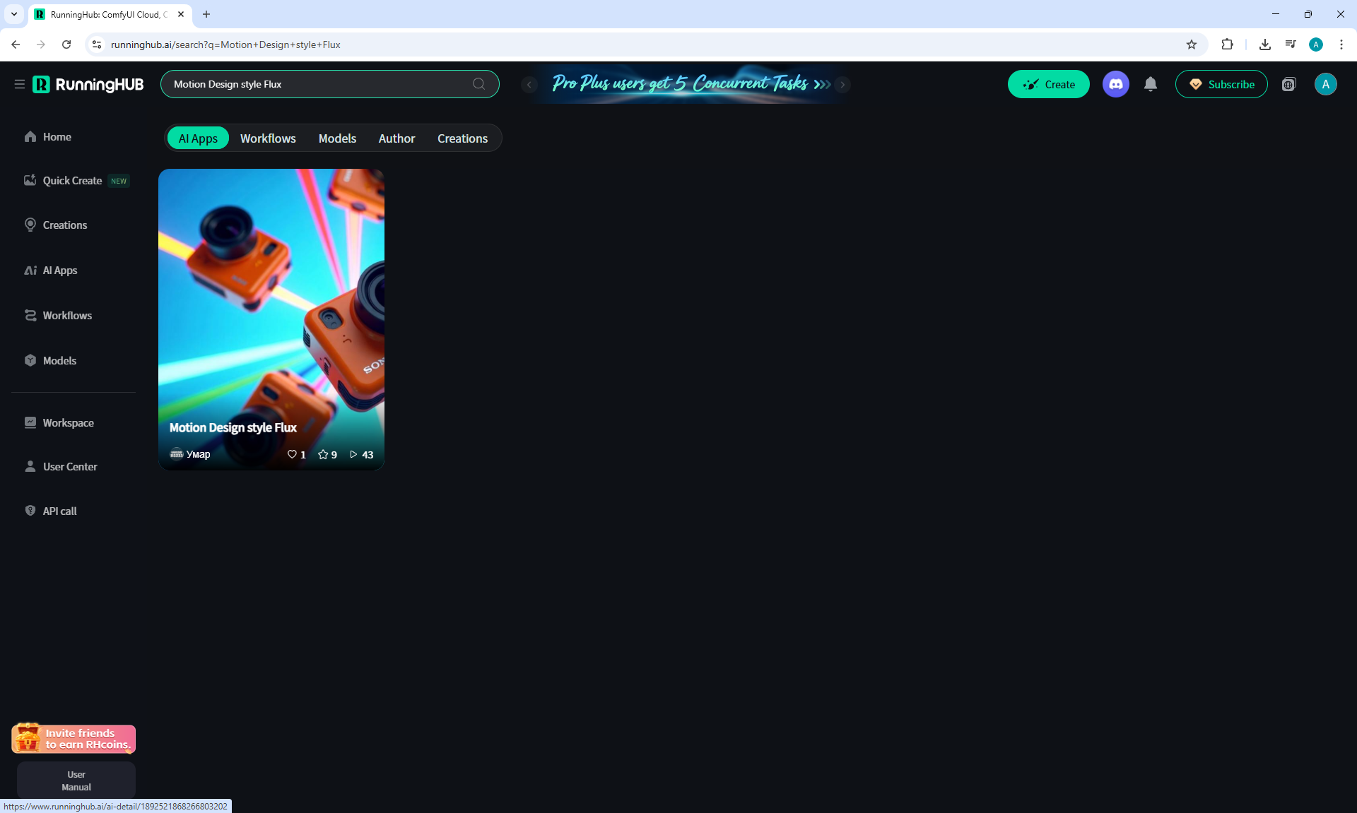Open Quick Create in the sidebar
The width and height of the screenshot is (1357, 813).
click(72, 181)
